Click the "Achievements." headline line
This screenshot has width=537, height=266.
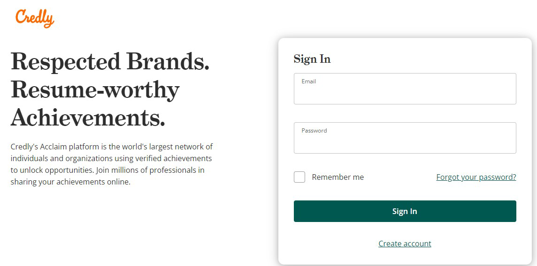(88, 117)
